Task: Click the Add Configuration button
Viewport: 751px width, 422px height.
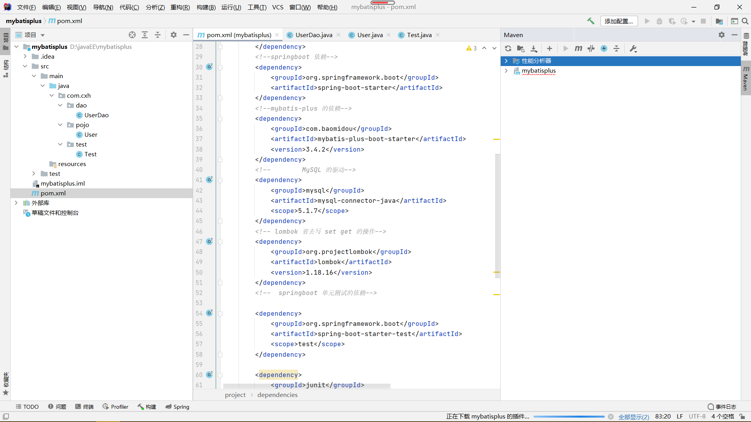Action: (x=619, y=21)
